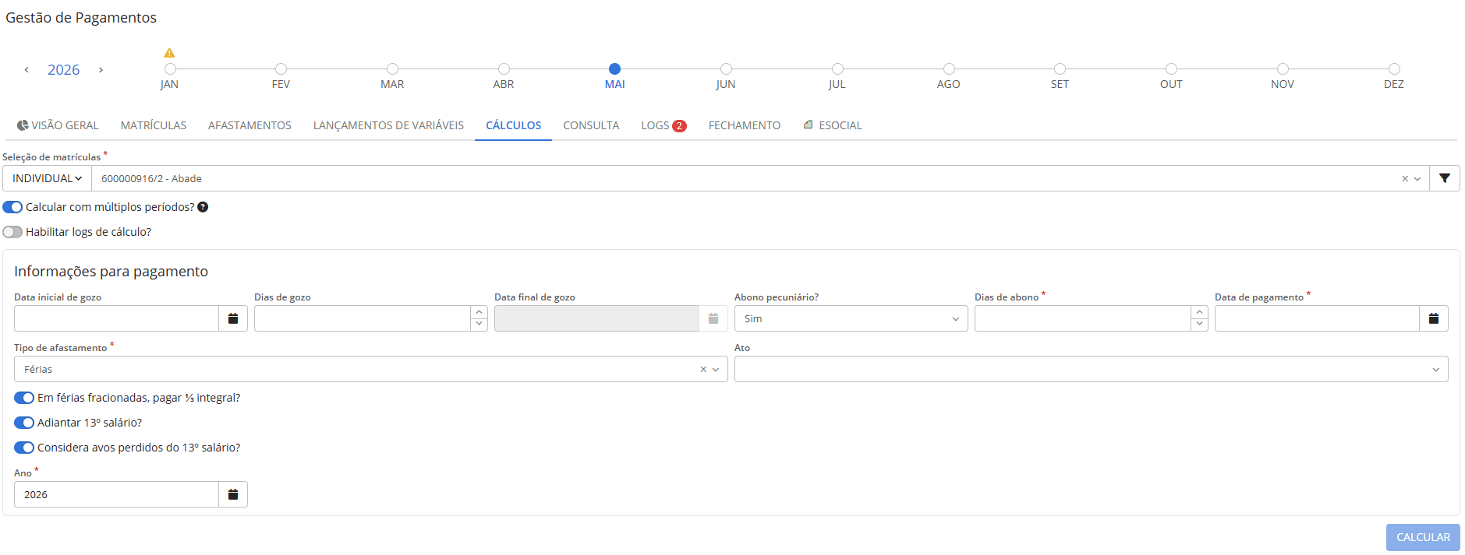The width and height of the screenshot is (1465, 555).
Task: Increase Dias de gozo value
Action: point(479,312)
